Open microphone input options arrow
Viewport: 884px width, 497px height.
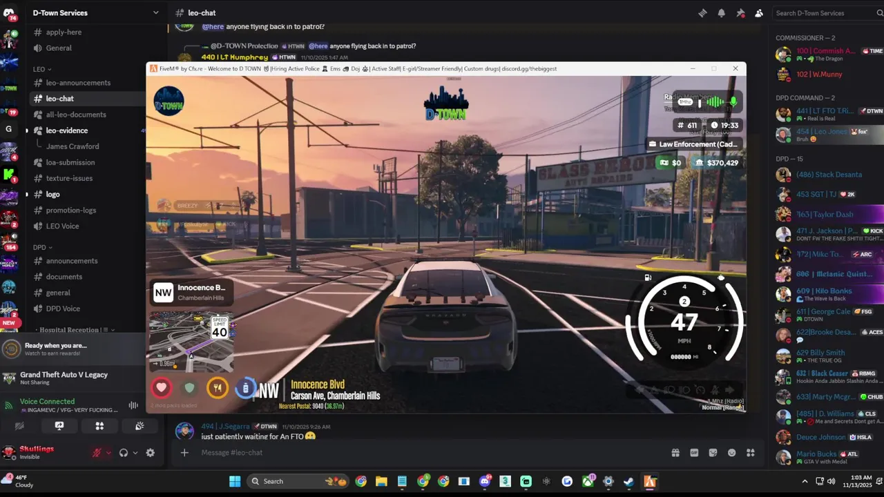[x=108, y=453]
